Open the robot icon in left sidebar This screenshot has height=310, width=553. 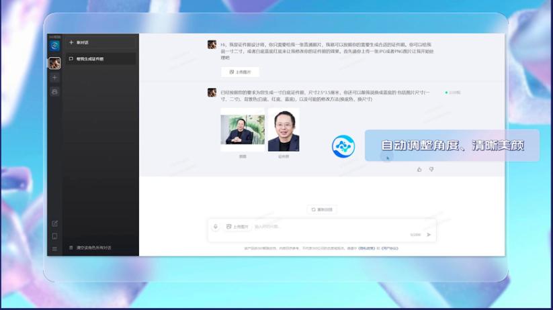click(x=54, y=91)
